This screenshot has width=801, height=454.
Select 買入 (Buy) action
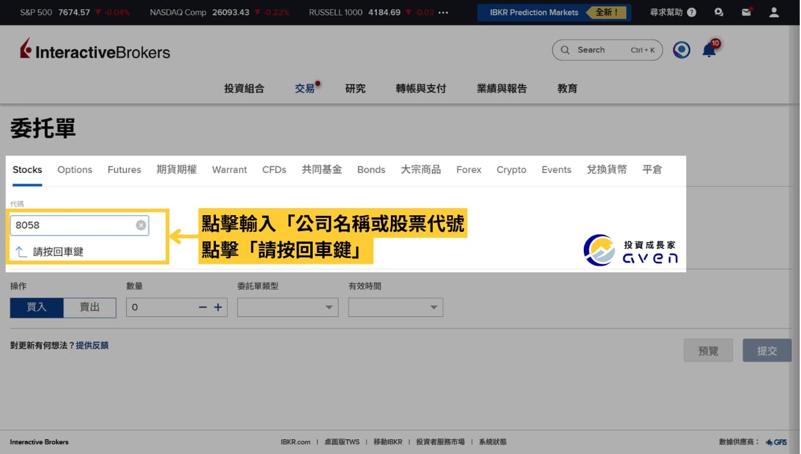[x=37, y=307]
